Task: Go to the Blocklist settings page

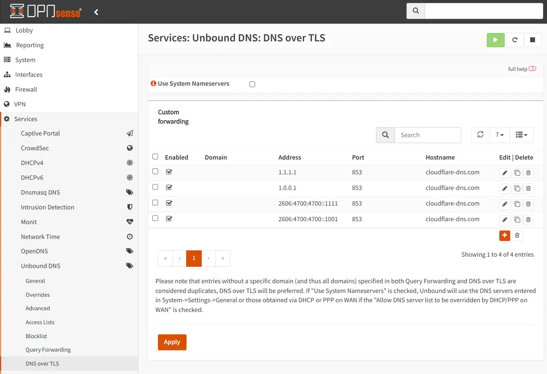Action: tap(36, 336)
